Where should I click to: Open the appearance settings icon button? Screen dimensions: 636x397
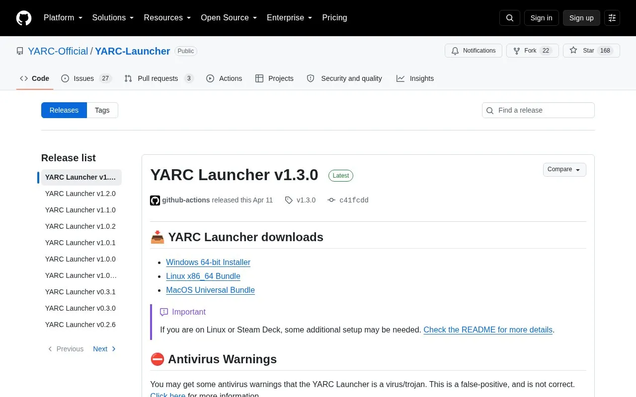click(x=612, y=18)
